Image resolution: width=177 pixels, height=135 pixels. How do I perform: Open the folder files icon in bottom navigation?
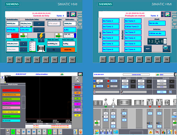pos(97,132)
